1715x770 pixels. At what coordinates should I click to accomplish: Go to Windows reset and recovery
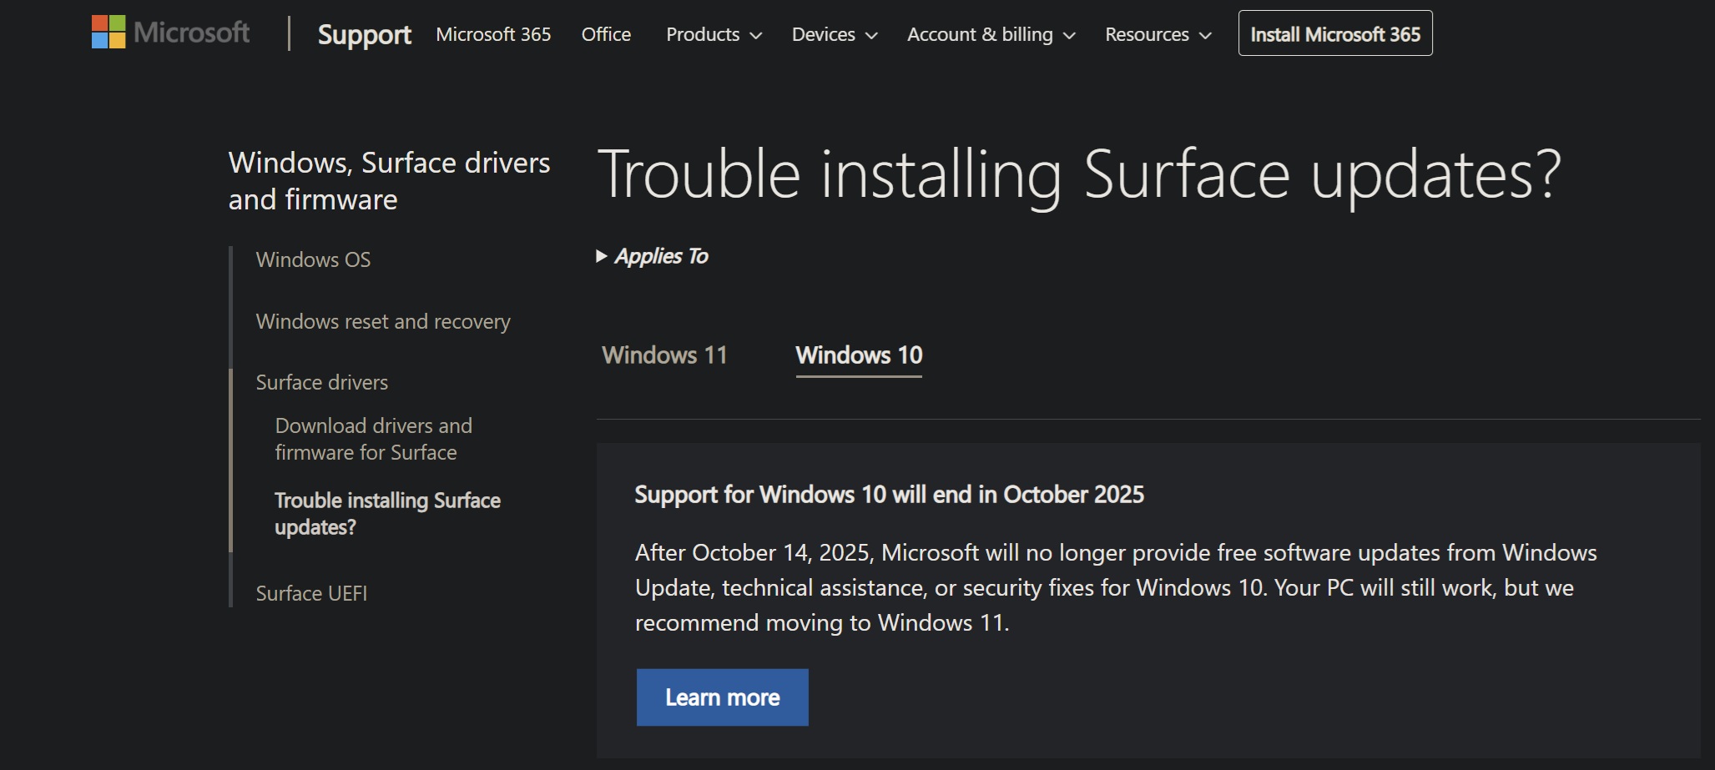pyautogui.click(x=382, y=321)
